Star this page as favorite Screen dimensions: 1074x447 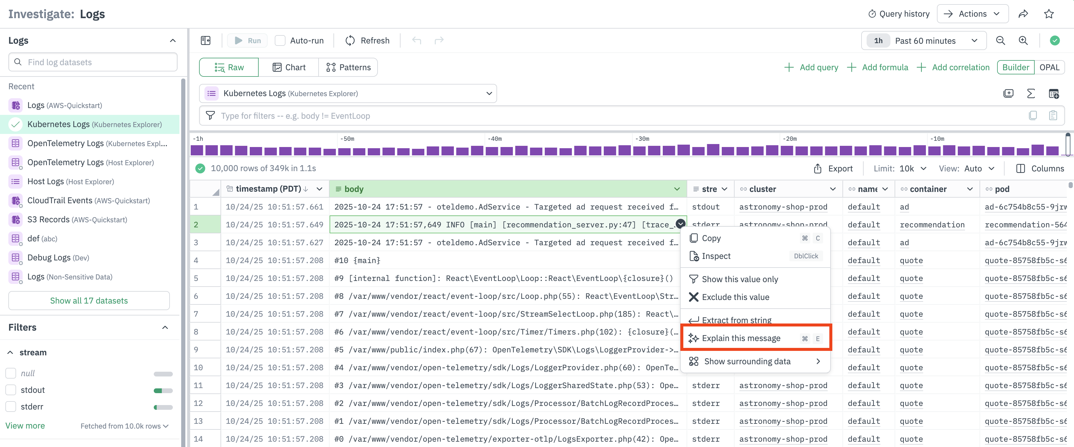point(1049,14)
